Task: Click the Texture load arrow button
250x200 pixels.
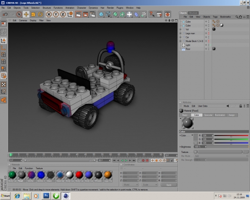Action: (x=196, y=152)
